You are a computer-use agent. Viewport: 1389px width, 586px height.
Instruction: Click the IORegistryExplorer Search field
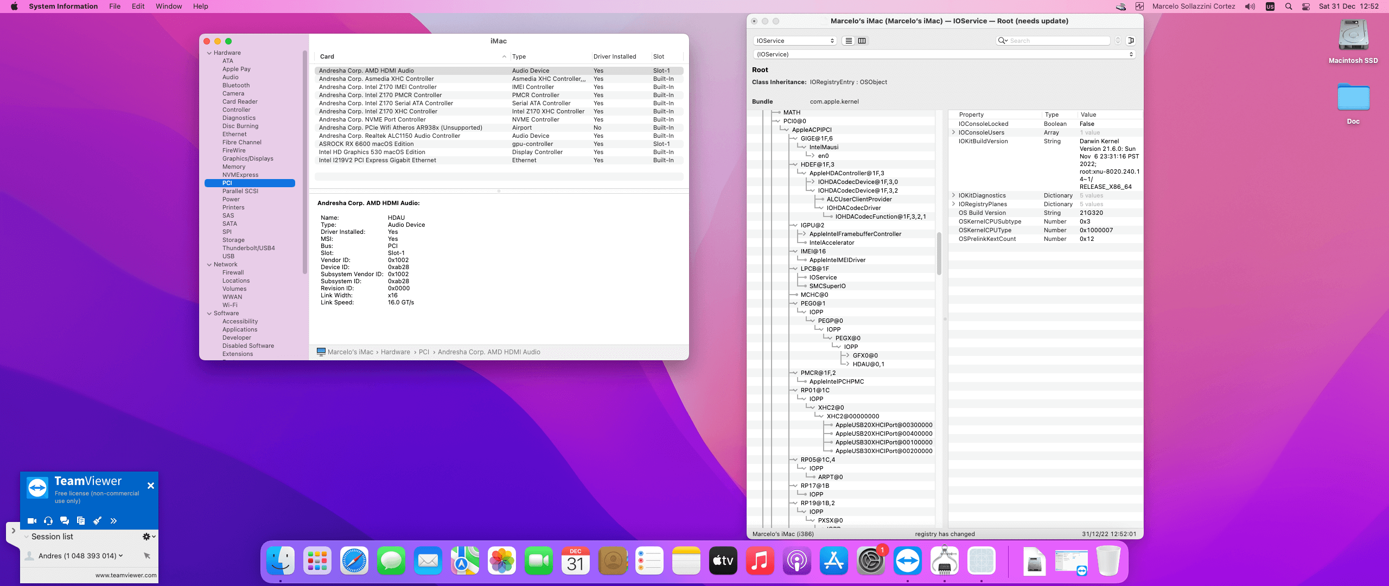[x=1058, y=41]
